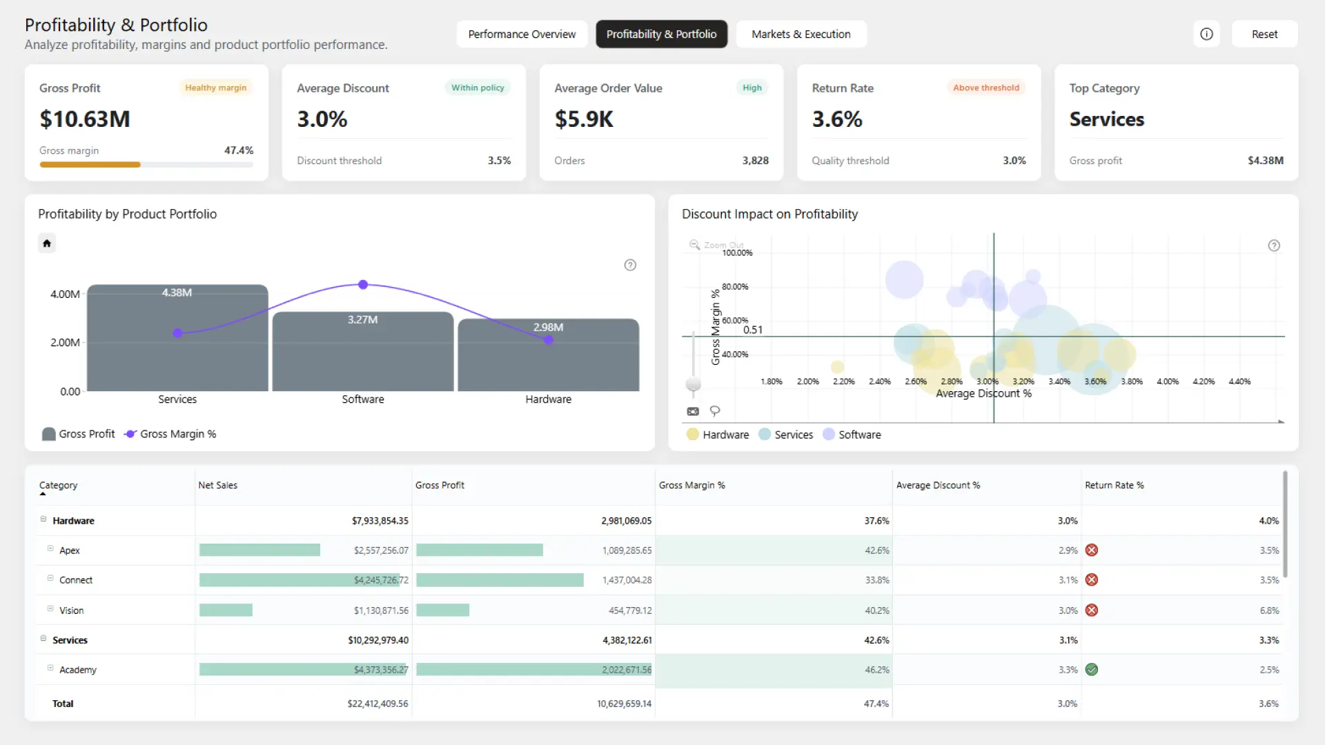
Task: Open help icon on Discount Impact chart
Action: 1274,246
